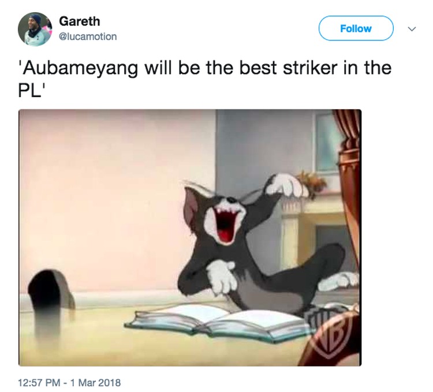The image size is (433, 392).
Task: Click the 'PL' text on second line
Action: 29,90
